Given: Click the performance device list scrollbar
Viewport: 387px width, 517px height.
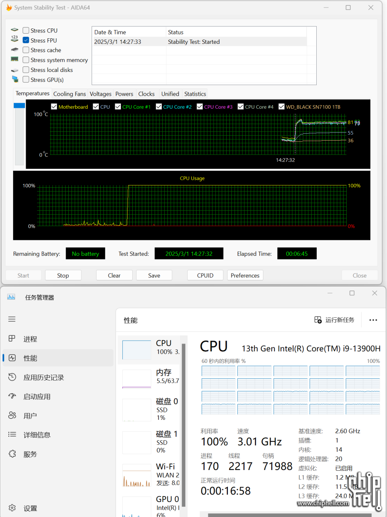Looking at the screenshot, I should click(x=183, y=425).
